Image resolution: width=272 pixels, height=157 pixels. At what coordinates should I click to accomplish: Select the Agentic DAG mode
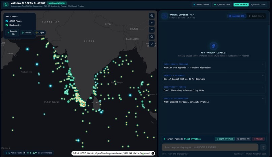pyautogui.click(x=237, y=16)
